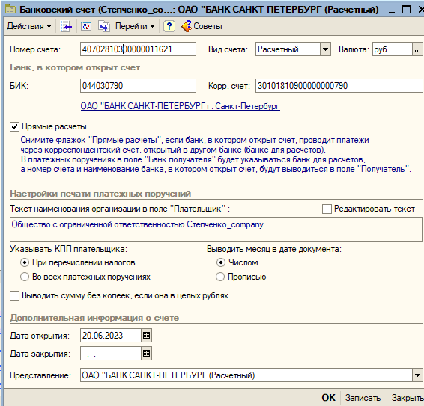Image resolution: width=424 pixels, height=406 pixels.
Task: Click the Валюта field showing руб.
Action: click(393, 49)
